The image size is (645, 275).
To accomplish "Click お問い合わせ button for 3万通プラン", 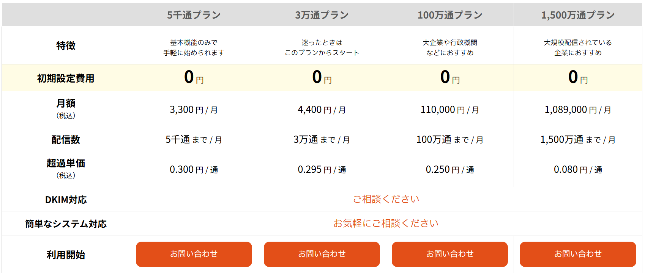I will (x=322, y=254).
